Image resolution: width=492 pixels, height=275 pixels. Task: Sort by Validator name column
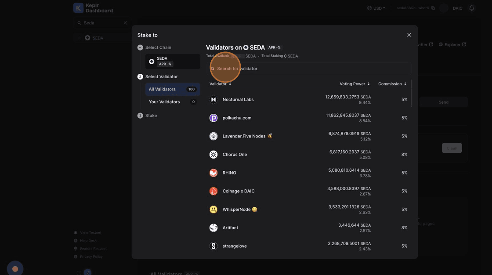(220, 84)
